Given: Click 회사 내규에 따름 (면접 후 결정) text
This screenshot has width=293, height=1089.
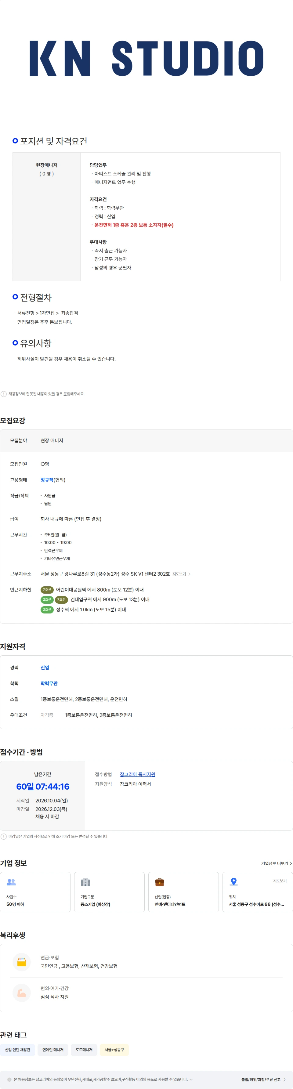Looking at the screenshot, I should [x=71, y=519].
